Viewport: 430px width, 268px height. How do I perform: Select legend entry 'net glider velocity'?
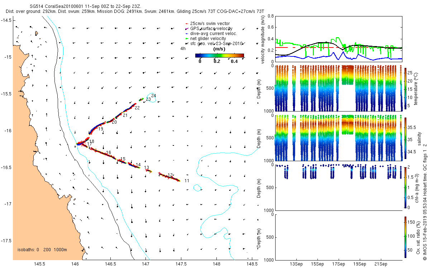208,39
